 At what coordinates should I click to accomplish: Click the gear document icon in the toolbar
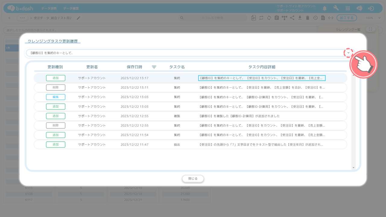254,18
